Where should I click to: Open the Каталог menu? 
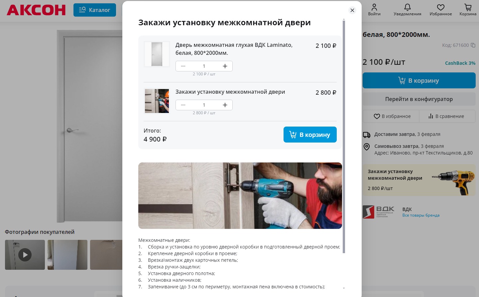click(95, 10)
